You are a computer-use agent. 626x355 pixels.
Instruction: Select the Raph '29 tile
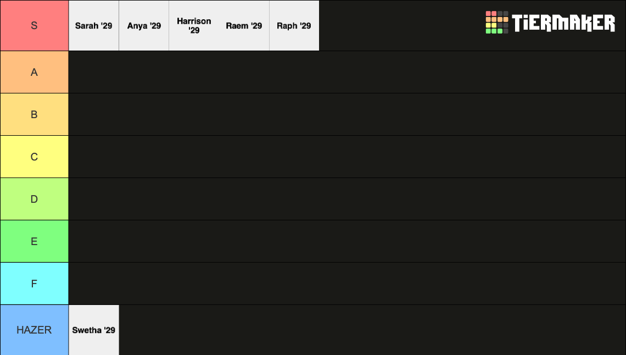pos(294,26)
